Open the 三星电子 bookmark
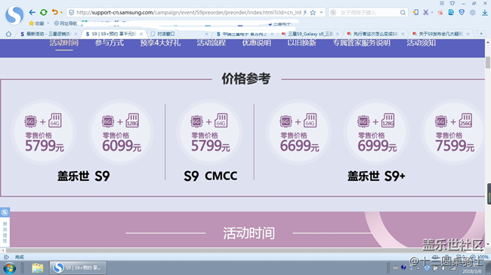 pos(279,24)
